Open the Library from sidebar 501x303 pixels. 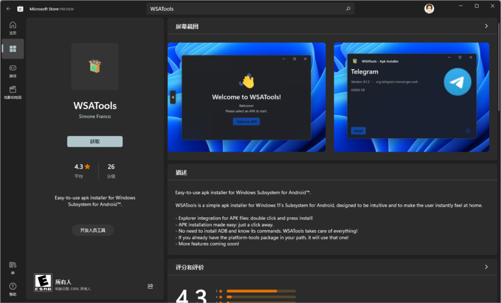pos(13,267)
